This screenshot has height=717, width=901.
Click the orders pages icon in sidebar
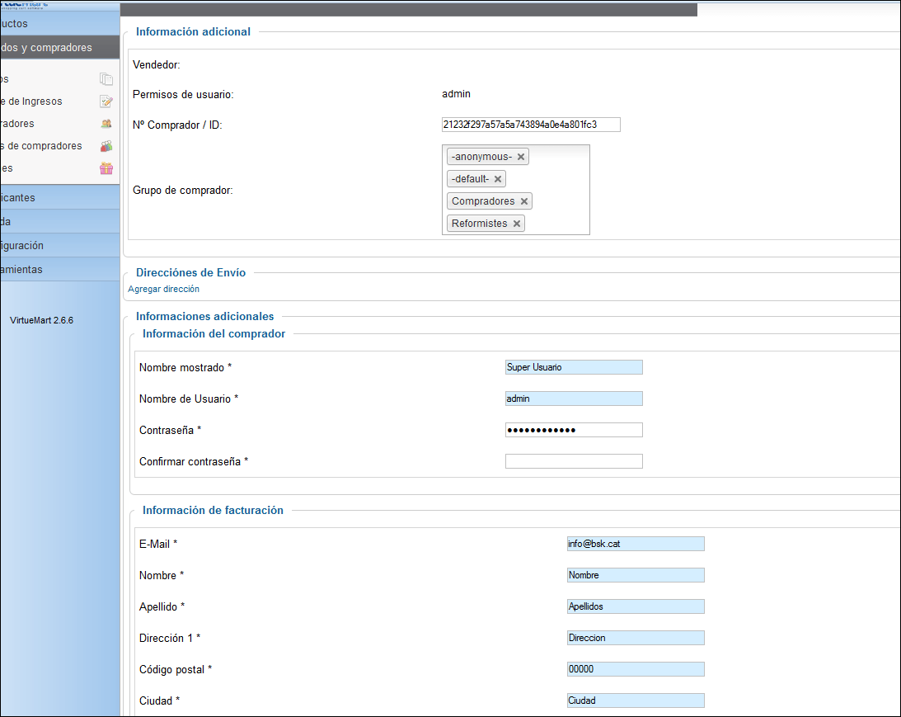[x=106, y=78]
